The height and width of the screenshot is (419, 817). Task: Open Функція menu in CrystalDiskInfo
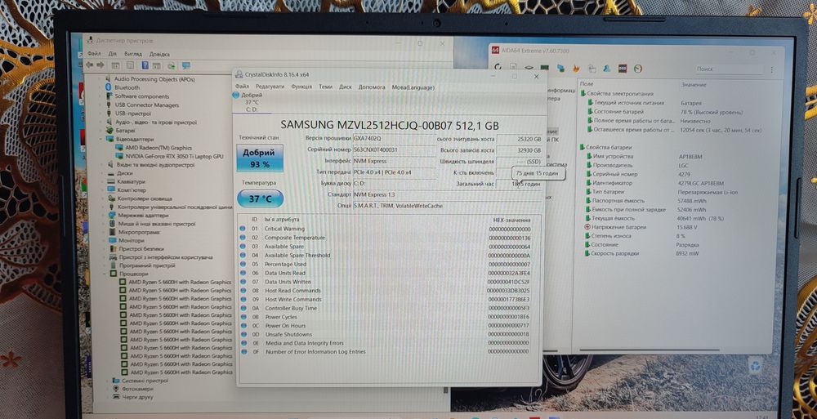point(301,87)
